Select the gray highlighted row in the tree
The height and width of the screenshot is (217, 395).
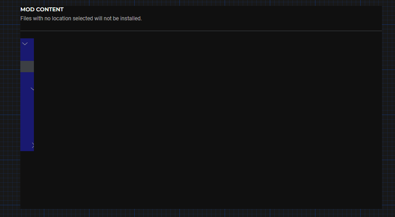point(27,66)
